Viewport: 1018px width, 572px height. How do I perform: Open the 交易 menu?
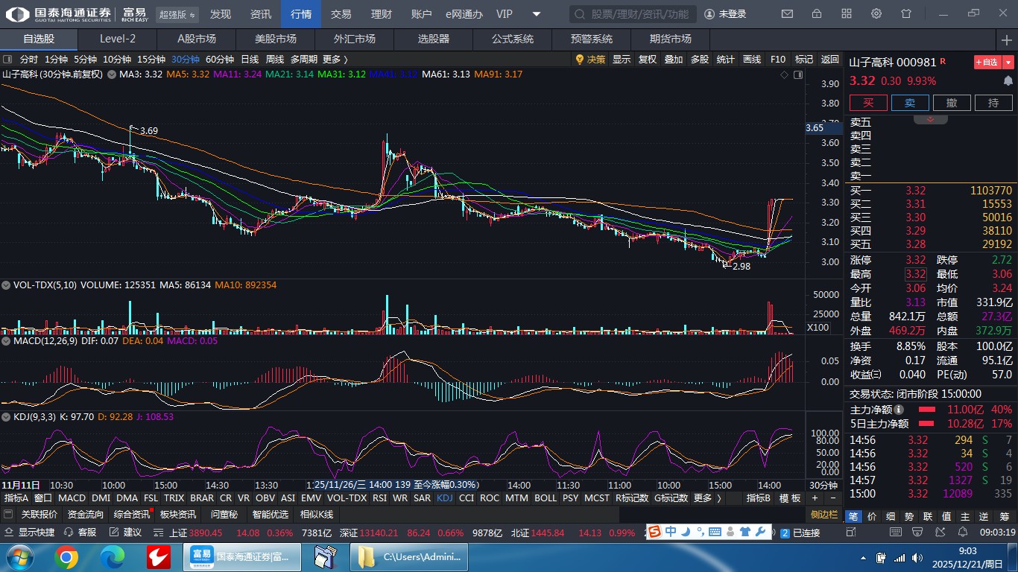coord(341,14)
